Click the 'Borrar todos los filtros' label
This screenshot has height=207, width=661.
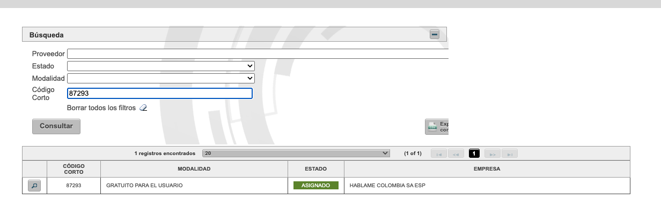pos(101,108)
